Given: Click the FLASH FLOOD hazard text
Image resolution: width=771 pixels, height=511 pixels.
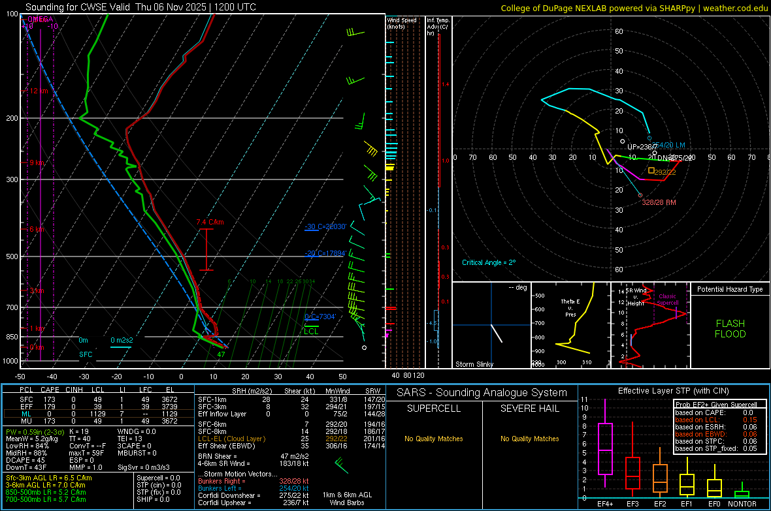Looking at the screenshot, I should (x=730, y=329).
